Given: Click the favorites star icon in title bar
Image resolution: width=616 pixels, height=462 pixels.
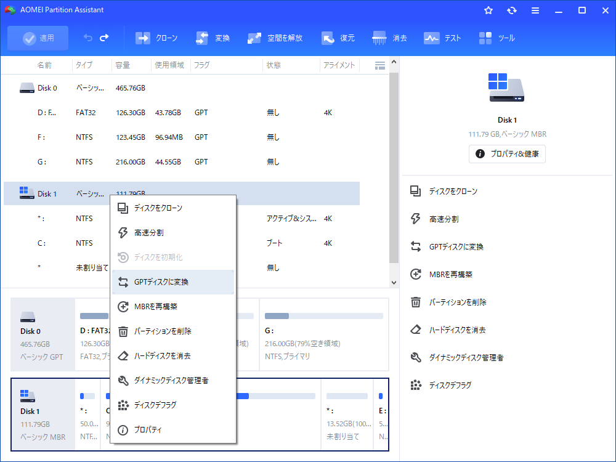Looking at the screenshot, I should (x=488, y=10).
